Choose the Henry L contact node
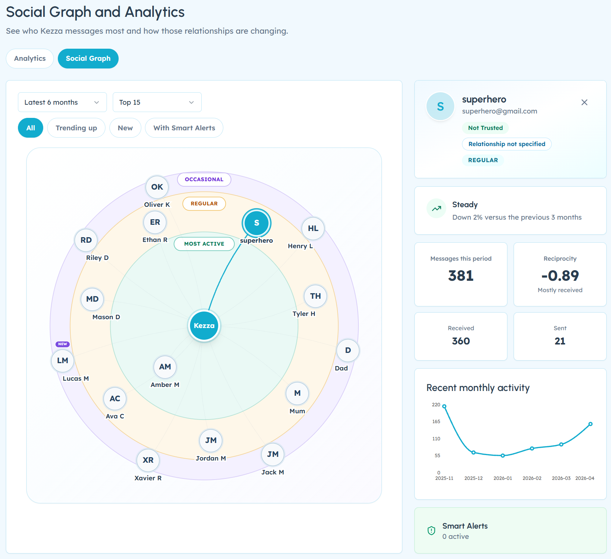611x559 pixels. point(313,228)
